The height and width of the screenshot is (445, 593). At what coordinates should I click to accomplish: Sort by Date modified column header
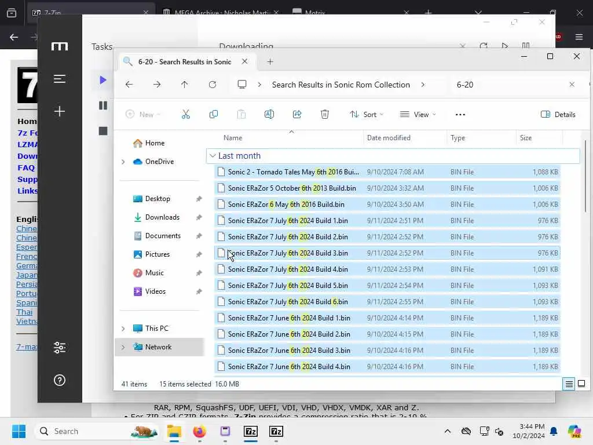pos(389,138)
